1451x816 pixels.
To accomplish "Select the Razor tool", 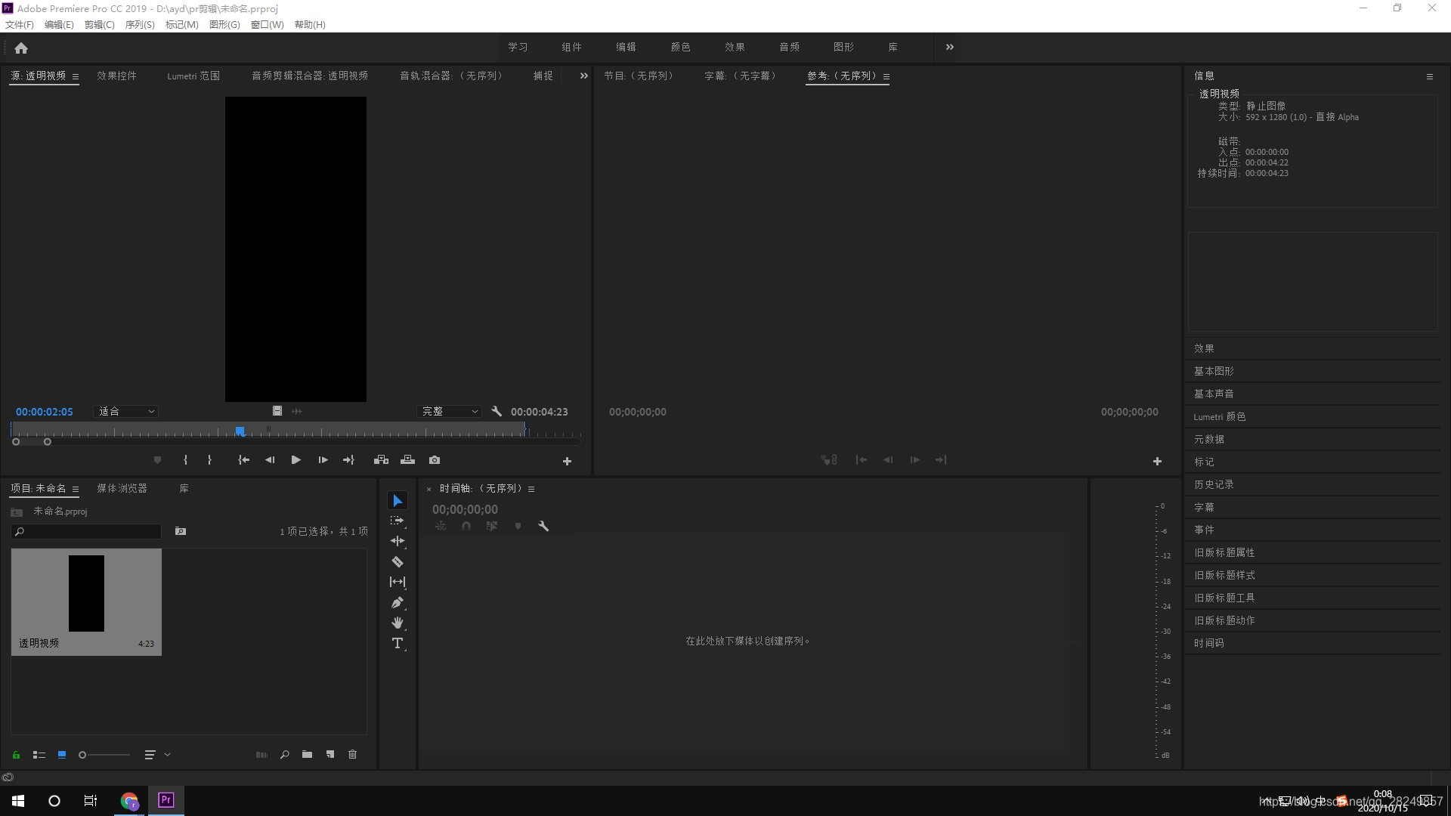I will click(x=398, y=562).
